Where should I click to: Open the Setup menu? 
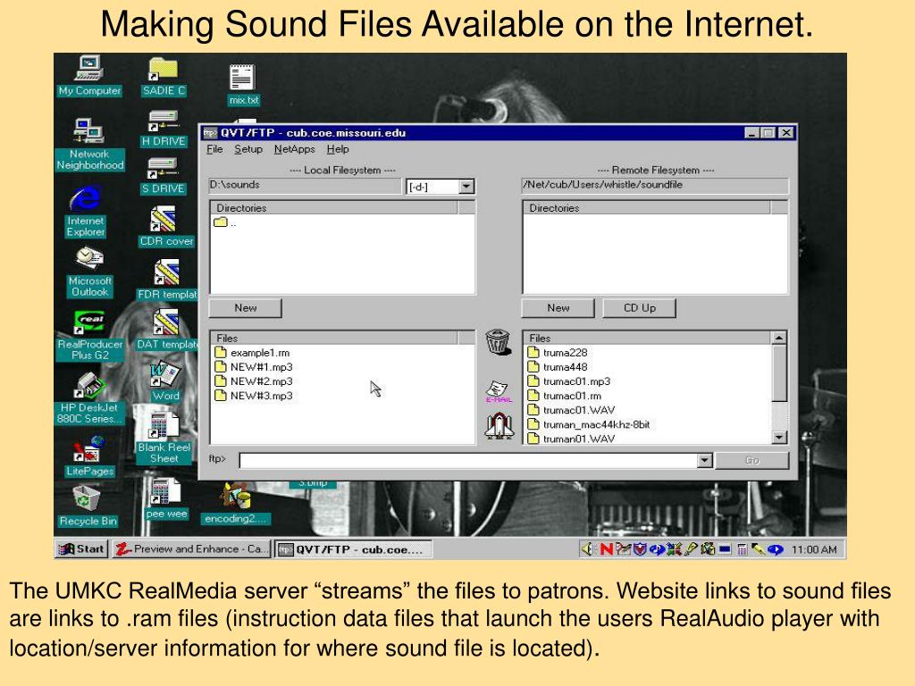click(x=248, y=149)
